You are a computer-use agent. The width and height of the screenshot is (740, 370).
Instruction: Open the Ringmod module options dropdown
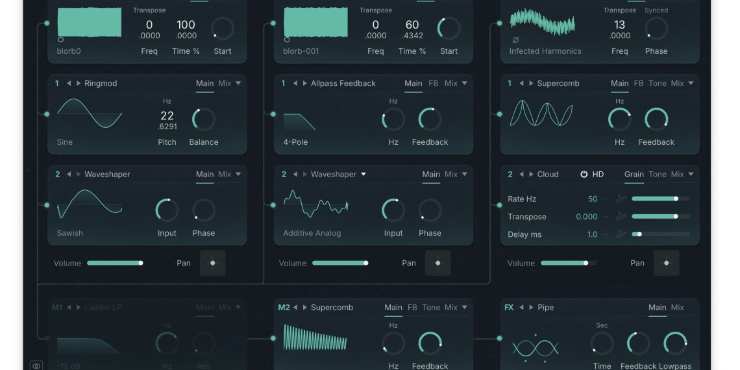[x=238, y=83]
